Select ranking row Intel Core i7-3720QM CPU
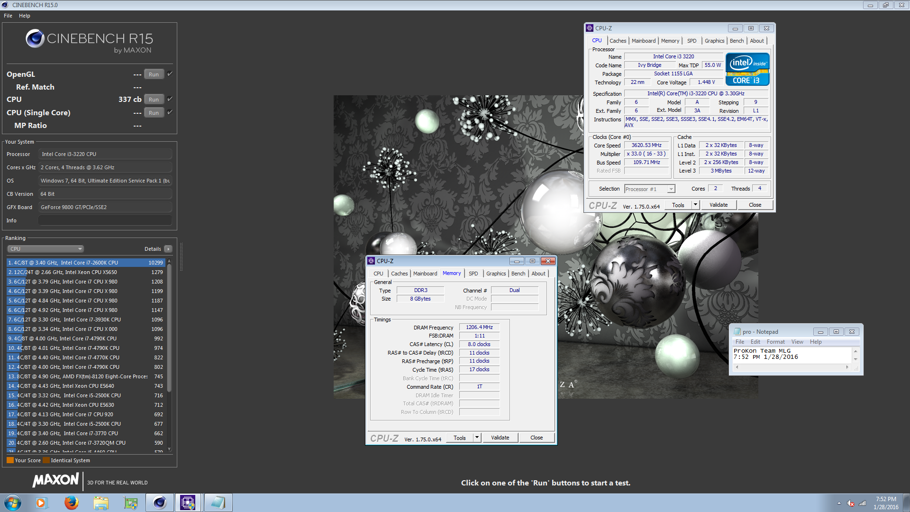The width and height of the screenshot is (910, 512). (x=85, y=443)
